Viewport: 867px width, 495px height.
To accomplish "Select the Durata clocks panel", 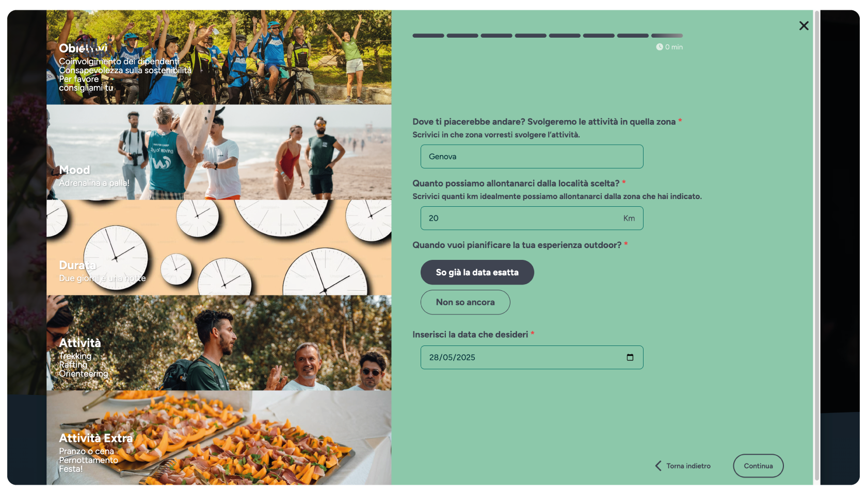I will click(x=219, y=247).
